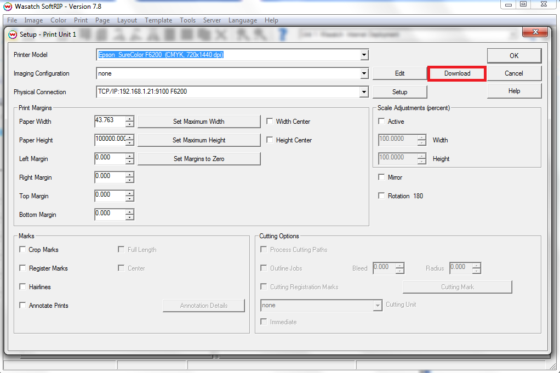Viewport: 560px width, 373px height.
Task: Click Set Margins to Zero button
Action: (199, 158)
